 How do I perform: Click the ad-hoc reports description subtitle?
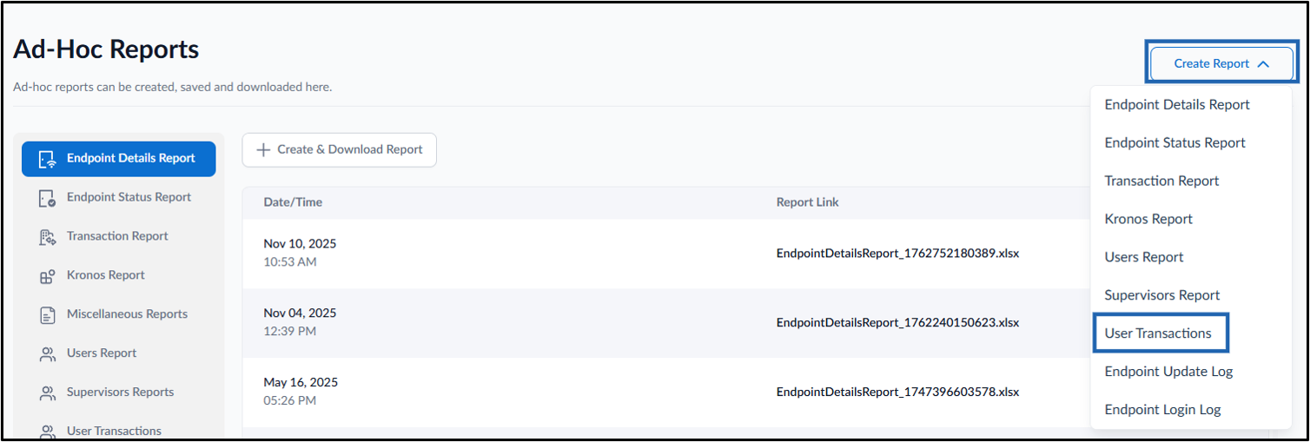[x=173, y=88]
